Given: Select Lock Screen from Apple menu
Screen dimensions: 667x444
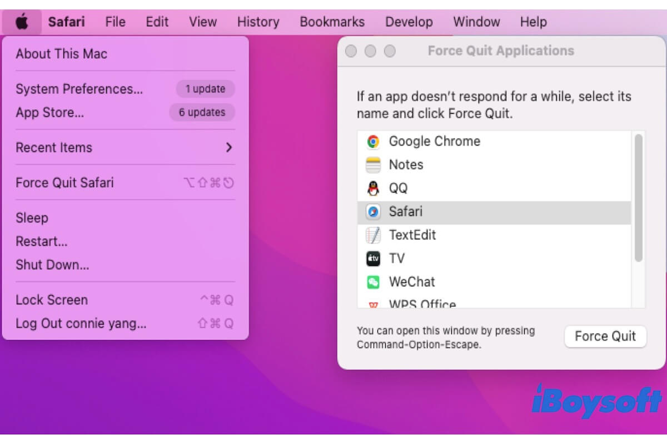Looking at the screenshot, I should [52, 300].
